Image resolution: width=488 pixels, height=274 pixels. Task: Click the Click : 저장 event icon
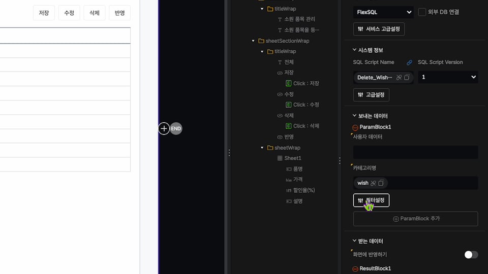tap(289, 83)
